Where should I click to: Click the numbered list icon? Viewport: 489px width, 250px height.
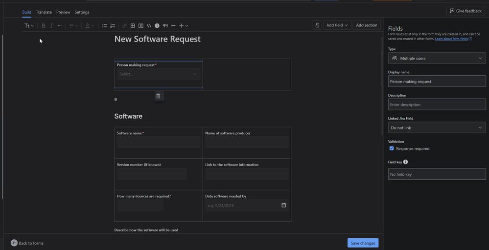(x=113, y=26)
